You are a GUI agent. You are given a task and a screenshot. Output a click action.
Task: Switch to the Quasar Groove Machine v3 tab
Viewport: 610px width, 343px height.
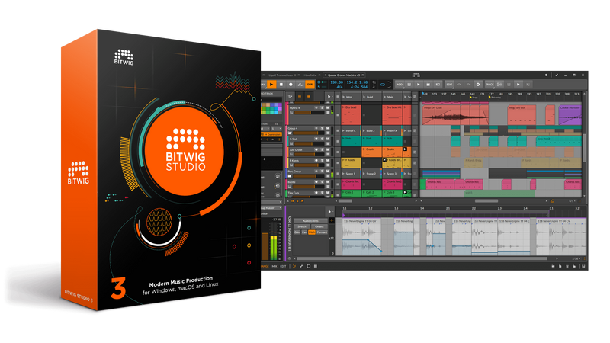tap(344, 75)
